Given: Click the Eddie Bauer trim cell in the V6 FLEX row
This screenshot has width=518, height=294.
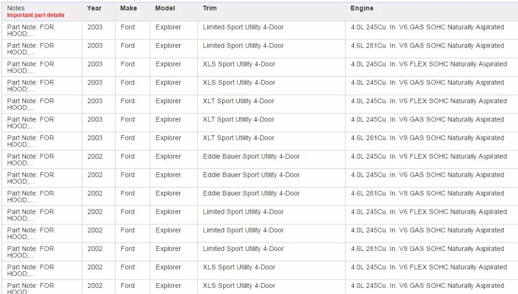Looking at the screenshot, I should (x=251, y=157).
